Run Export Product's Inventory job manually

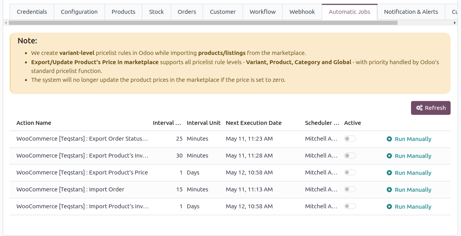[x=409, y=156]
